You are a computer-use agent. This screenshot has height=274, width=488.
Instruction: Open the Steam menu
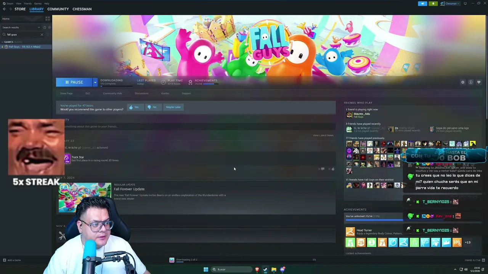click(x=8, y=3)
